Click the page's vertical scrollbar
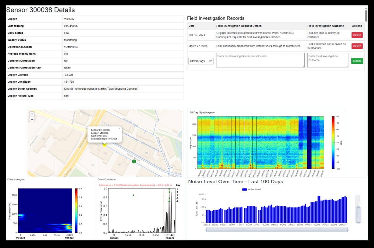This screenshot has width=374, height=248. 366,15
